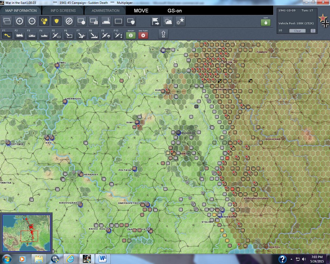Click the Gomel city label on map
The image size is (330, 264).
point(61,63)
